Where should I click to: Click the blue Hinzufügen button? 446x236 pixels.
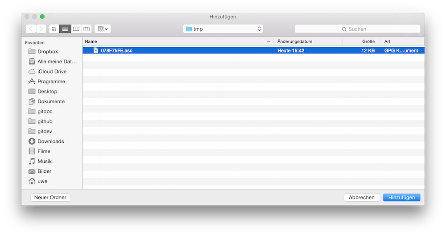tap(402, 197)
